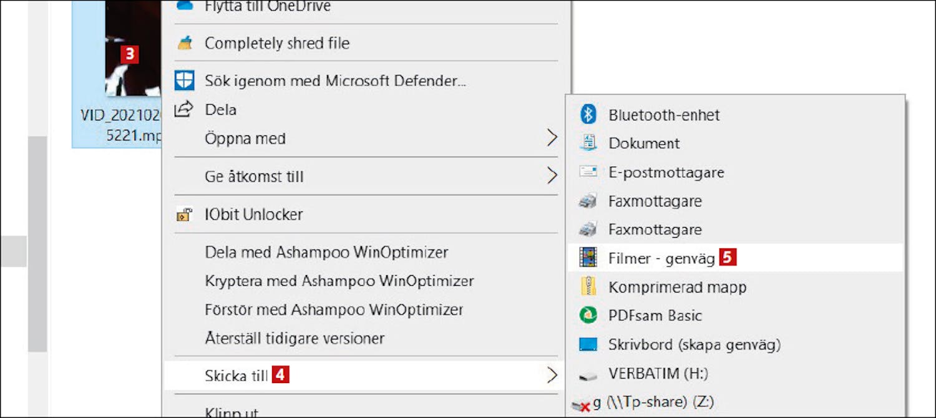Click the VERBATIM (H:) drive icon
Viewport: 936px width, 418px height.
pyautogui.click(x=588, y=376)
